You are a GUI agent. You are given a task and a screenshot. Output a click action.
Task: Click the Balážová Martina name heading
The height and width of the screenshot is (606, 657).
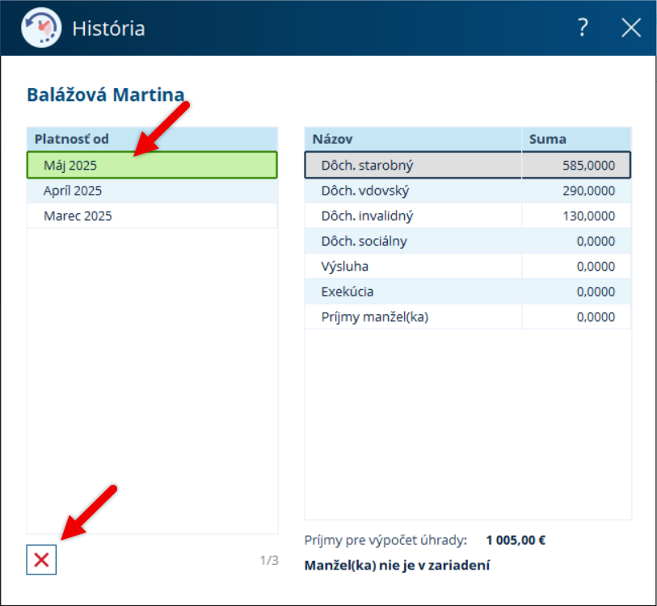coord(106,95)
